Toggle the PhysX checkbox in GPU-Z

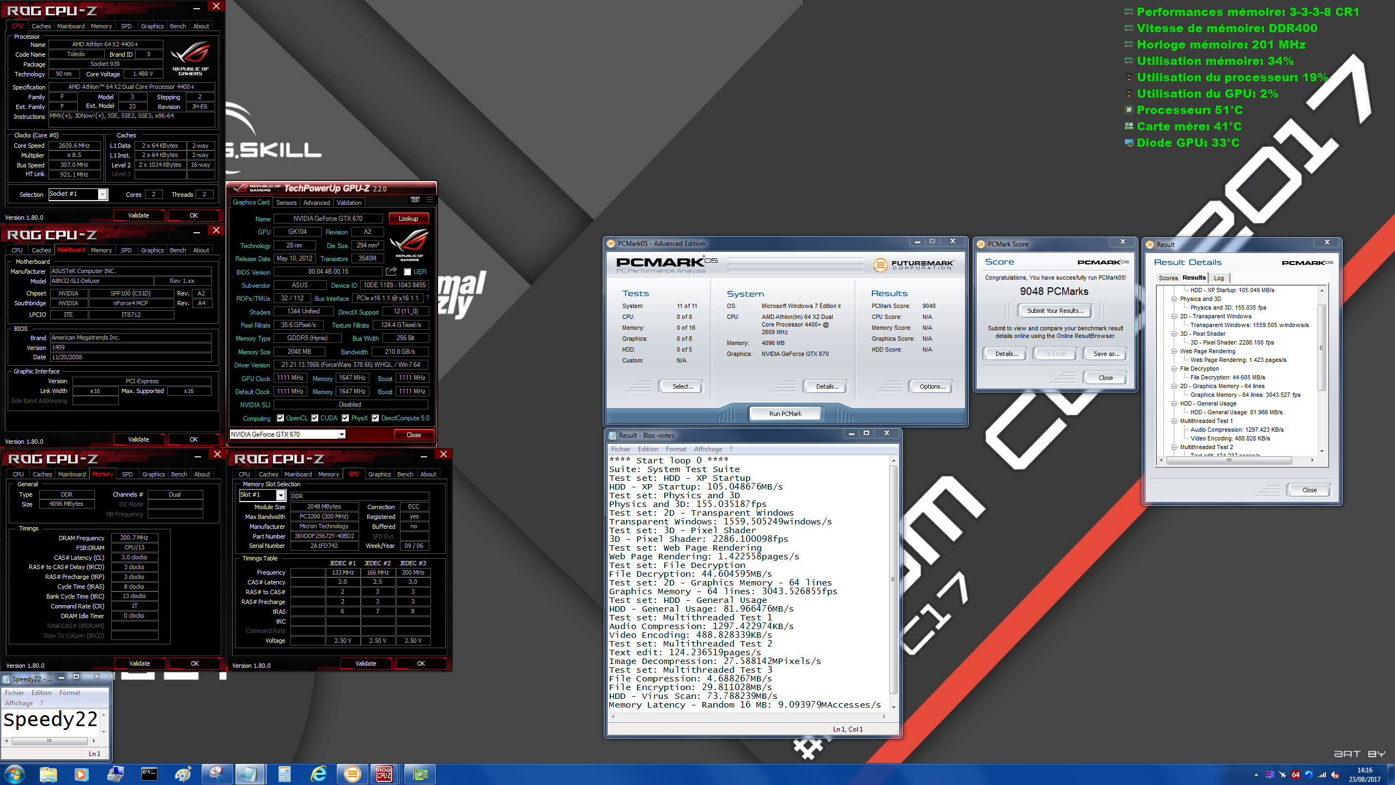(x=345, y=418)
